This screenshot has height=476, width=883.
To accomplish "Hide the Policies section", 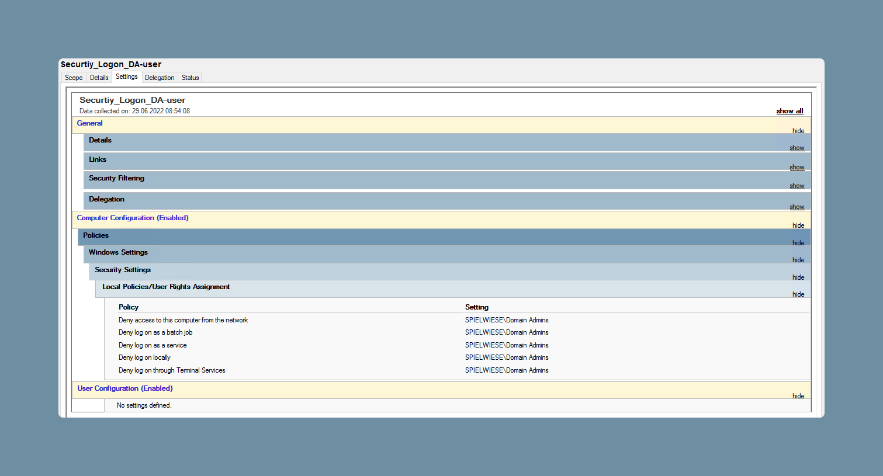I will pos(798,243).
